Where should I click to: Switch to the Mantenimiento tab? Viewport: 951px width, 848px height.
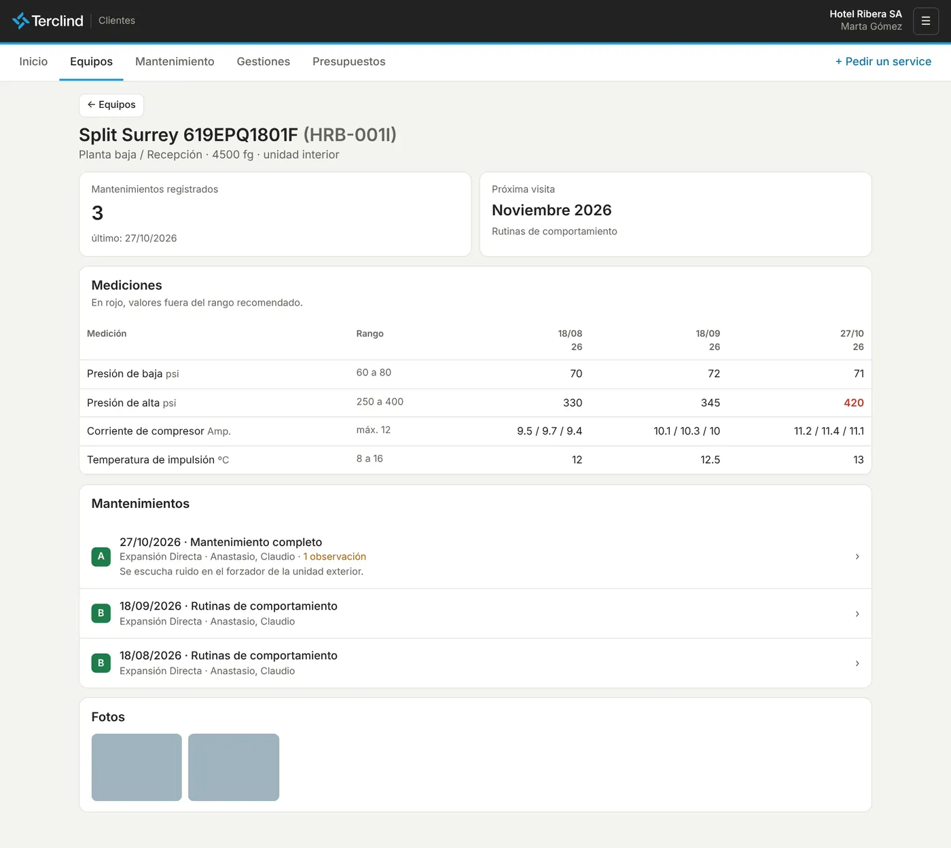click(x=175, y=62)
